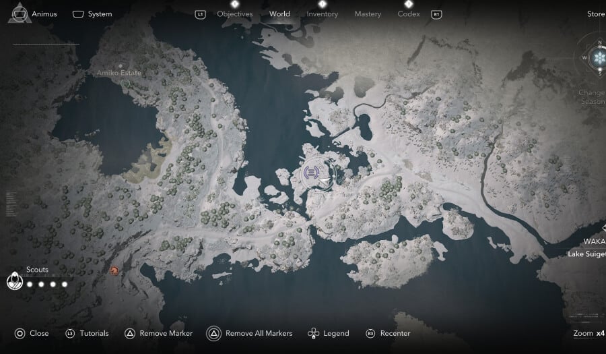The height and width of the screenshot is (354, 606).
Task: Click the Remove Marker triangle icon
Action: point(130,333)
